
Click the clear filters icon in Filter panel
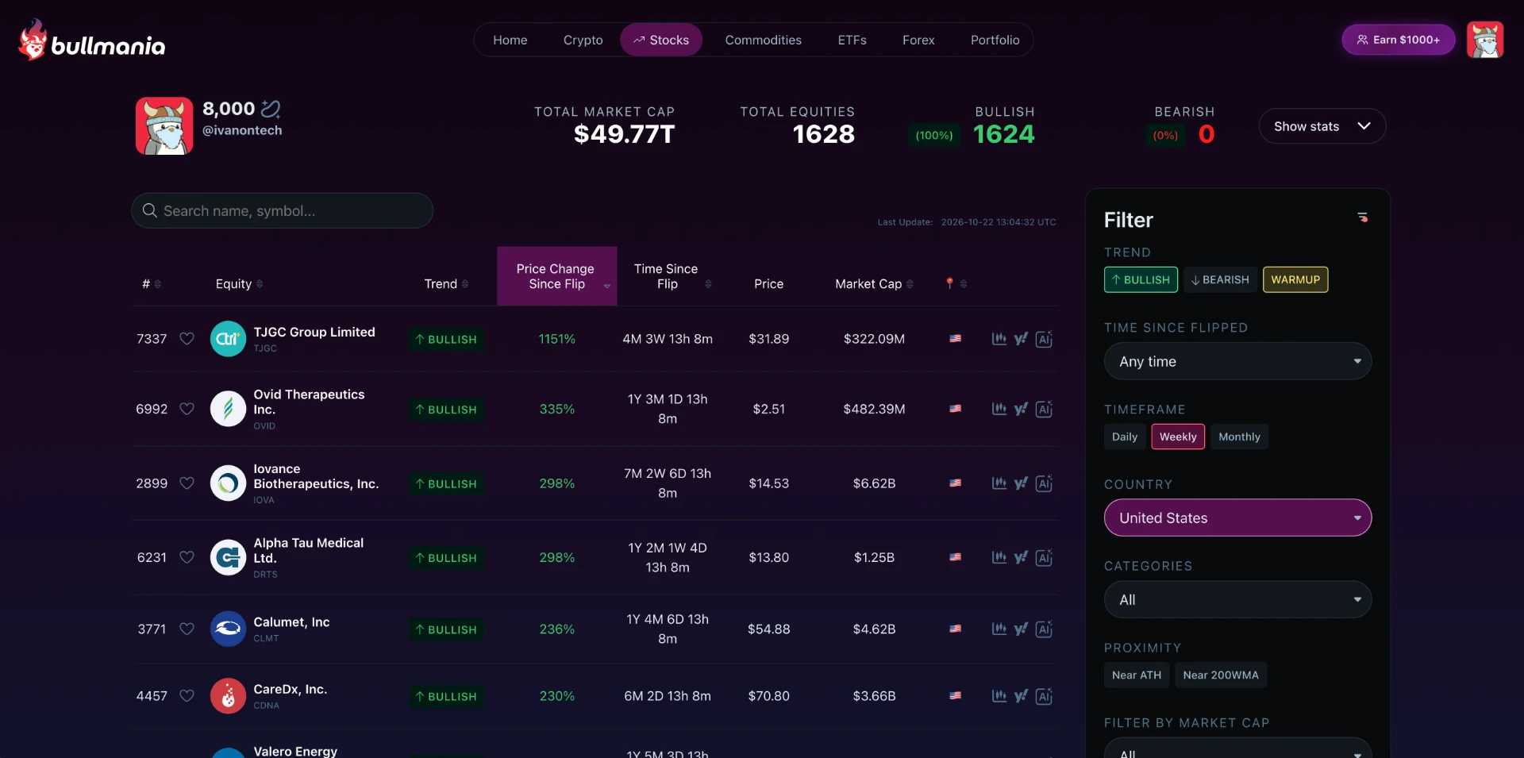1362,217
